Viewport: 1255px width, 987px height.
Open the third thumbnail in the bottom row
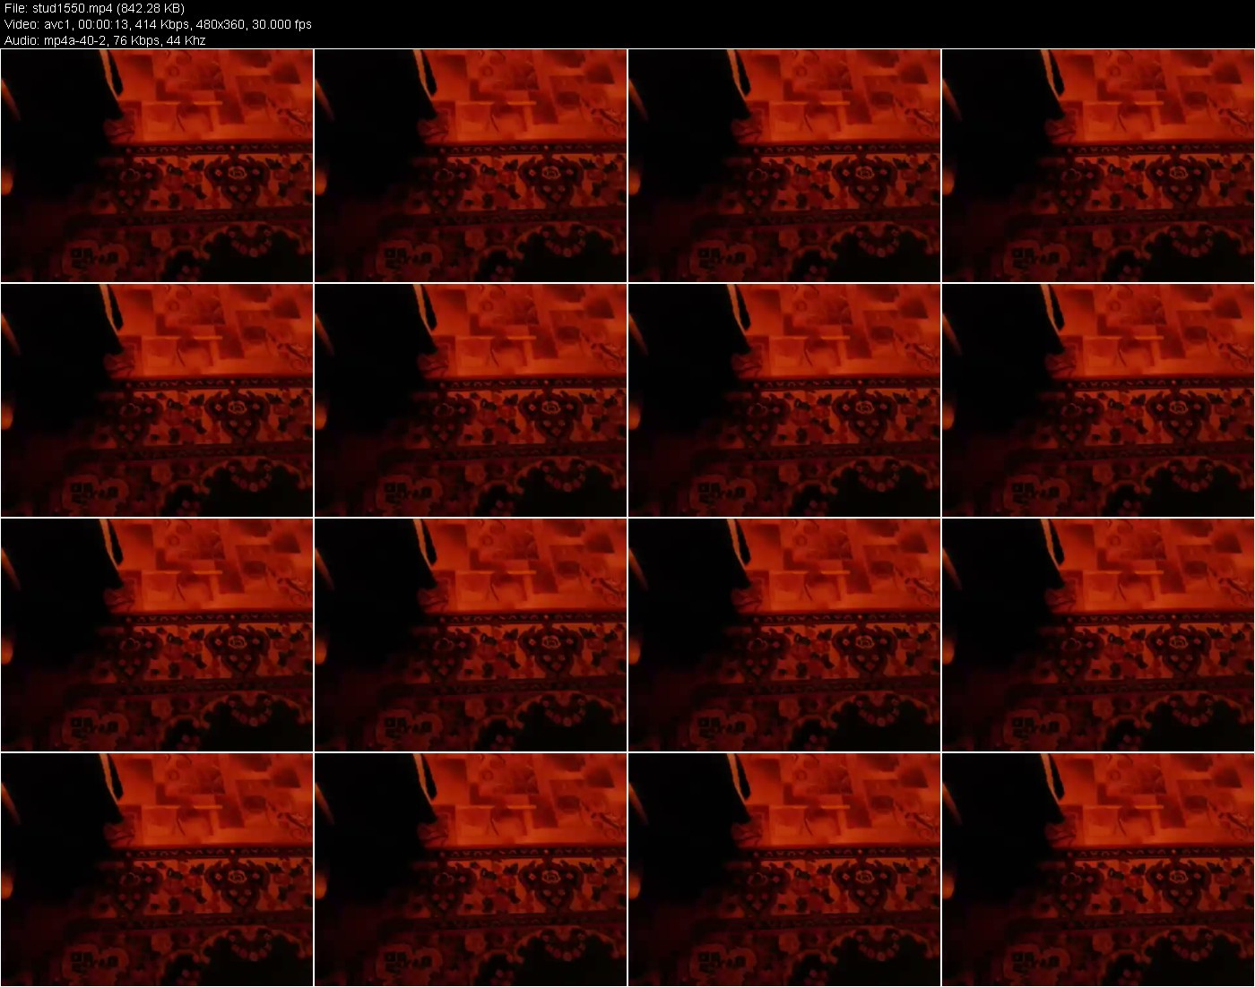tap(784, 870)
